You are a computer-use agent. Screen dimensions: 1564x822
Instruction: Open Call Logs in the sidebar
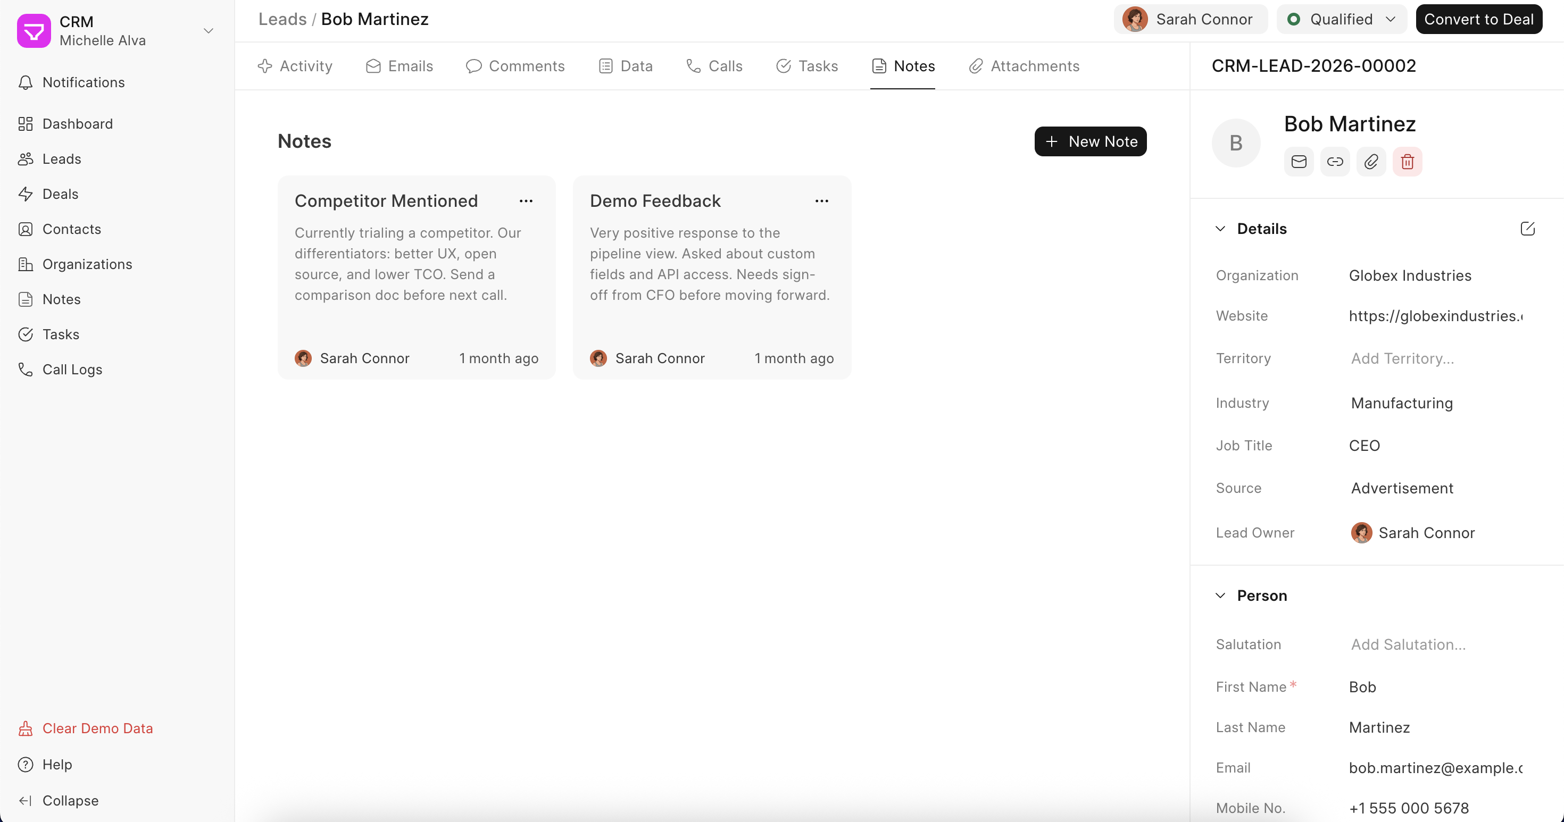[72, 370]
